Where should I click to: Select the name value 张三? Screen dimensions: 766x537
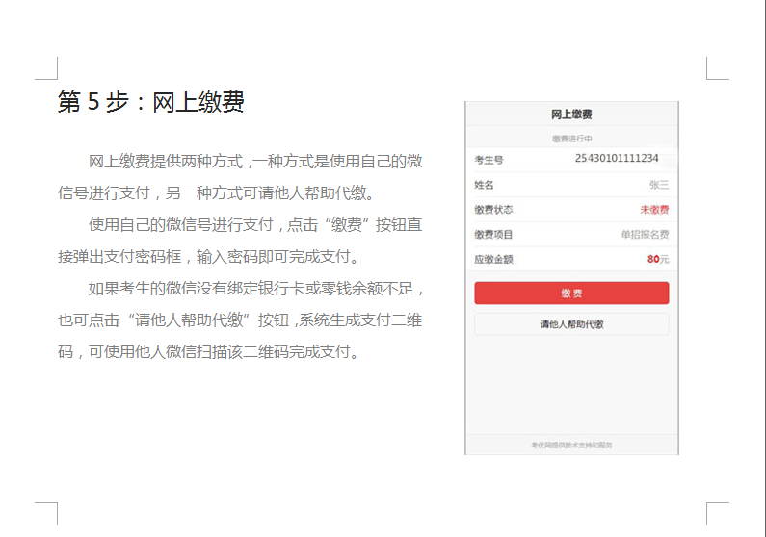coord(658,185)
